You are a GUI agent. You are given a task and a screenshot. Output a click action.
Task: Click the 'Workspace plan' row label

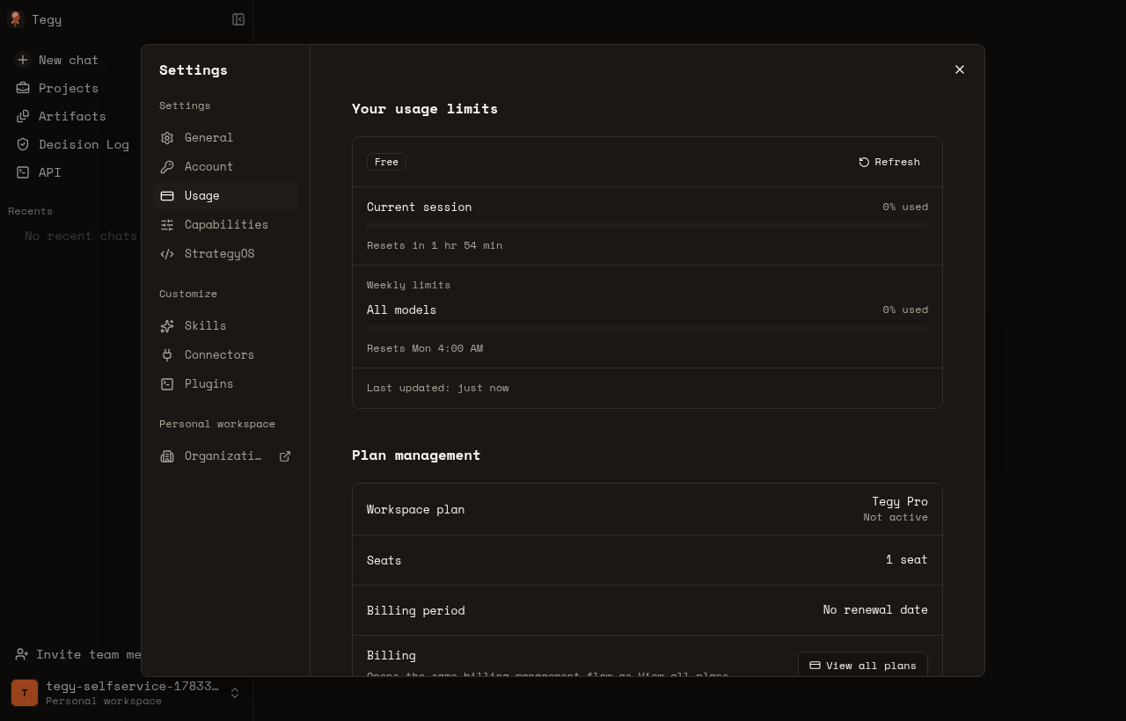(x=415, y=509)
